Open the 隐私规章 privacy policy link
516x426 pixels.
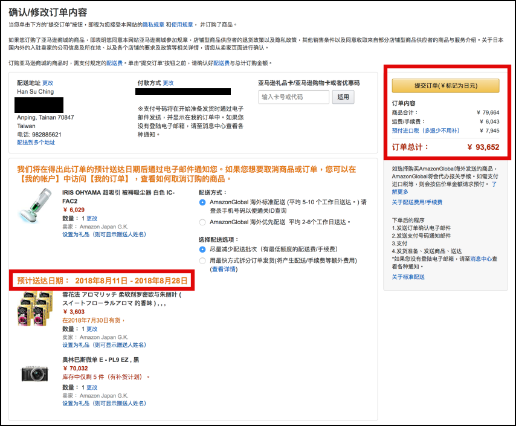pos(153,25)
